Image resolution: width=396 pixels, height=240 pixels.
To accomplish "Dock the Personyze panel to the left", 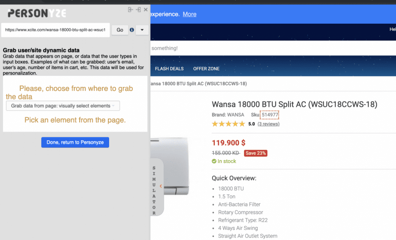I will point(130,10).
